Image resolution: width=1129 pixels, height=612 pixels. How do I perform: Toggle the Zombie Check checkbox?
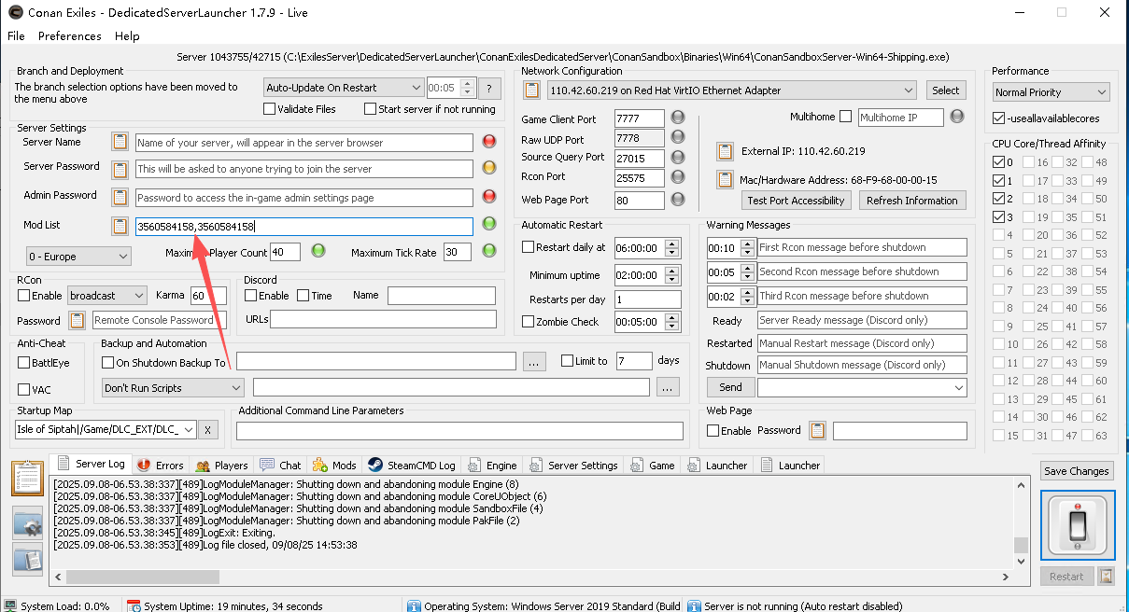point(529,322)
